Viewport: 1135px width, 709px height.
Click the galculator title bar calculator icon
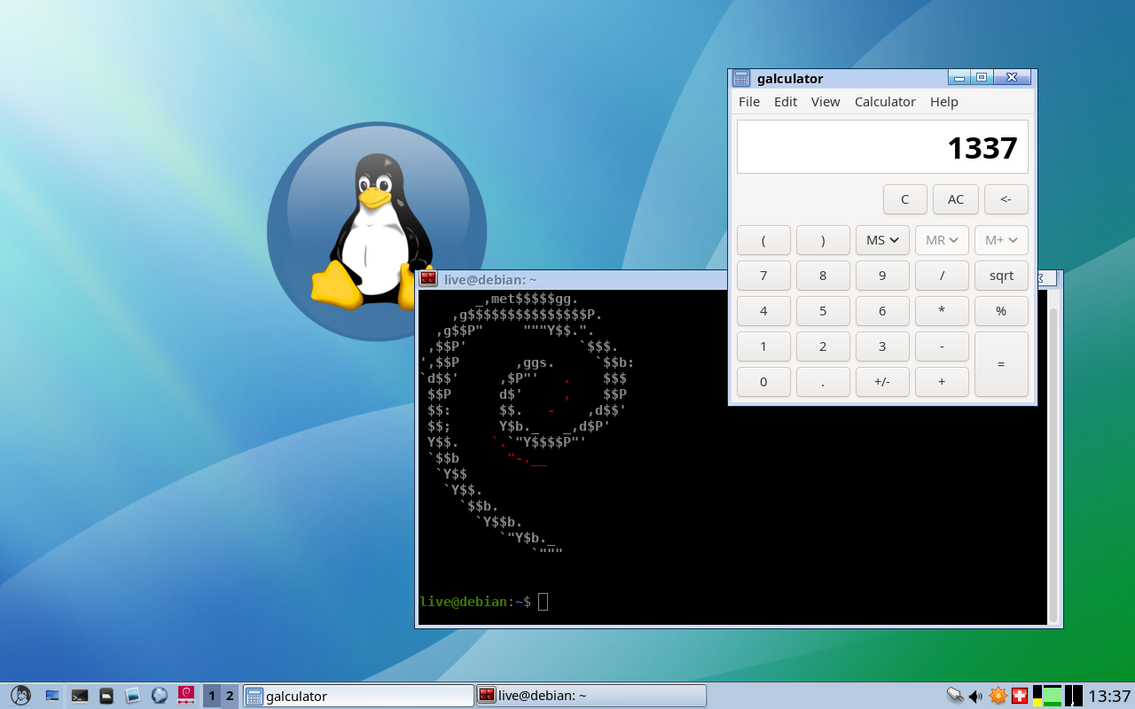tap(741, 78)
